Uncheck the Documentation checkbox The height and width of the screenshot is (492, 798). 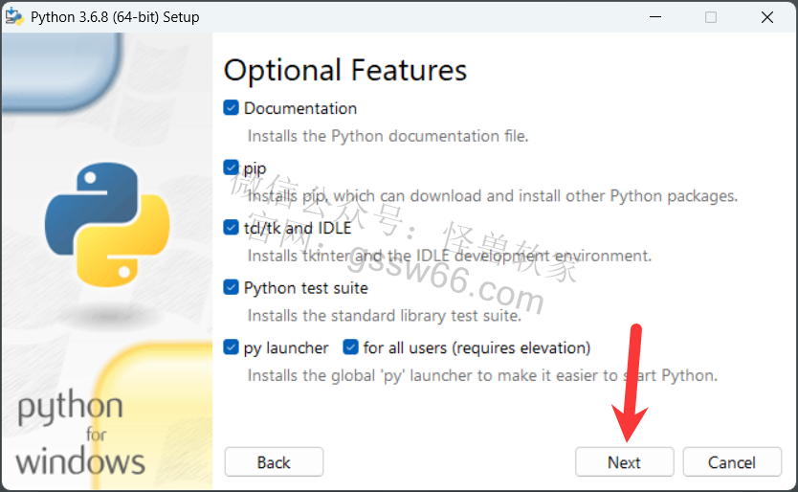[231, 108]
